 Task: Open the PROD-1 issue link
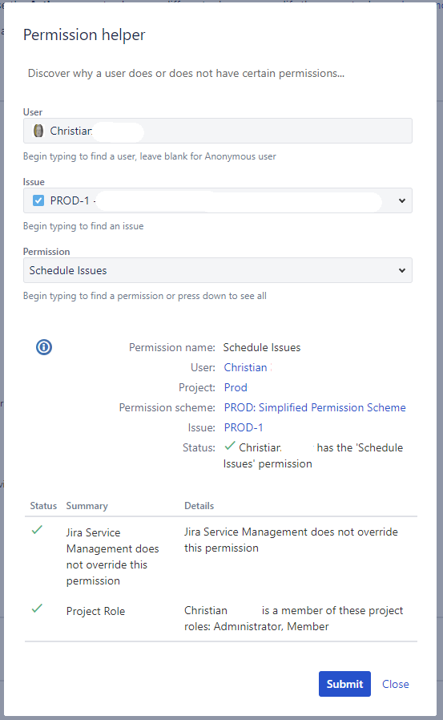click(244, 428)
